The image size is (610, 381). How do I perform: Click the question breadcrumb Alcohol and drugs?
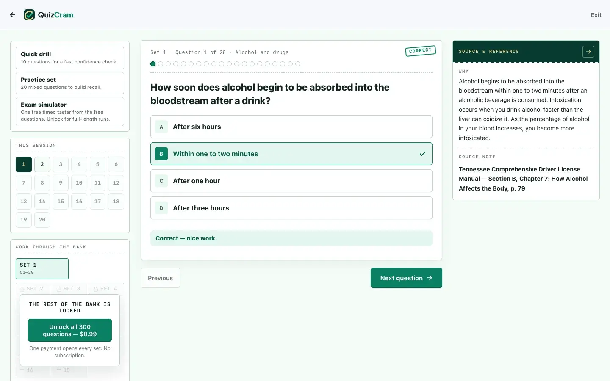coord(262,52)
